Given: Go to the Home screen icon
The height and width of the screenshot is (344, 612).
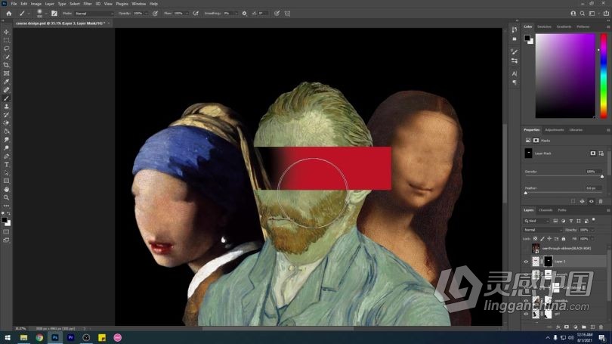Looking at the screenshot, I should click(x=8, y=14).
